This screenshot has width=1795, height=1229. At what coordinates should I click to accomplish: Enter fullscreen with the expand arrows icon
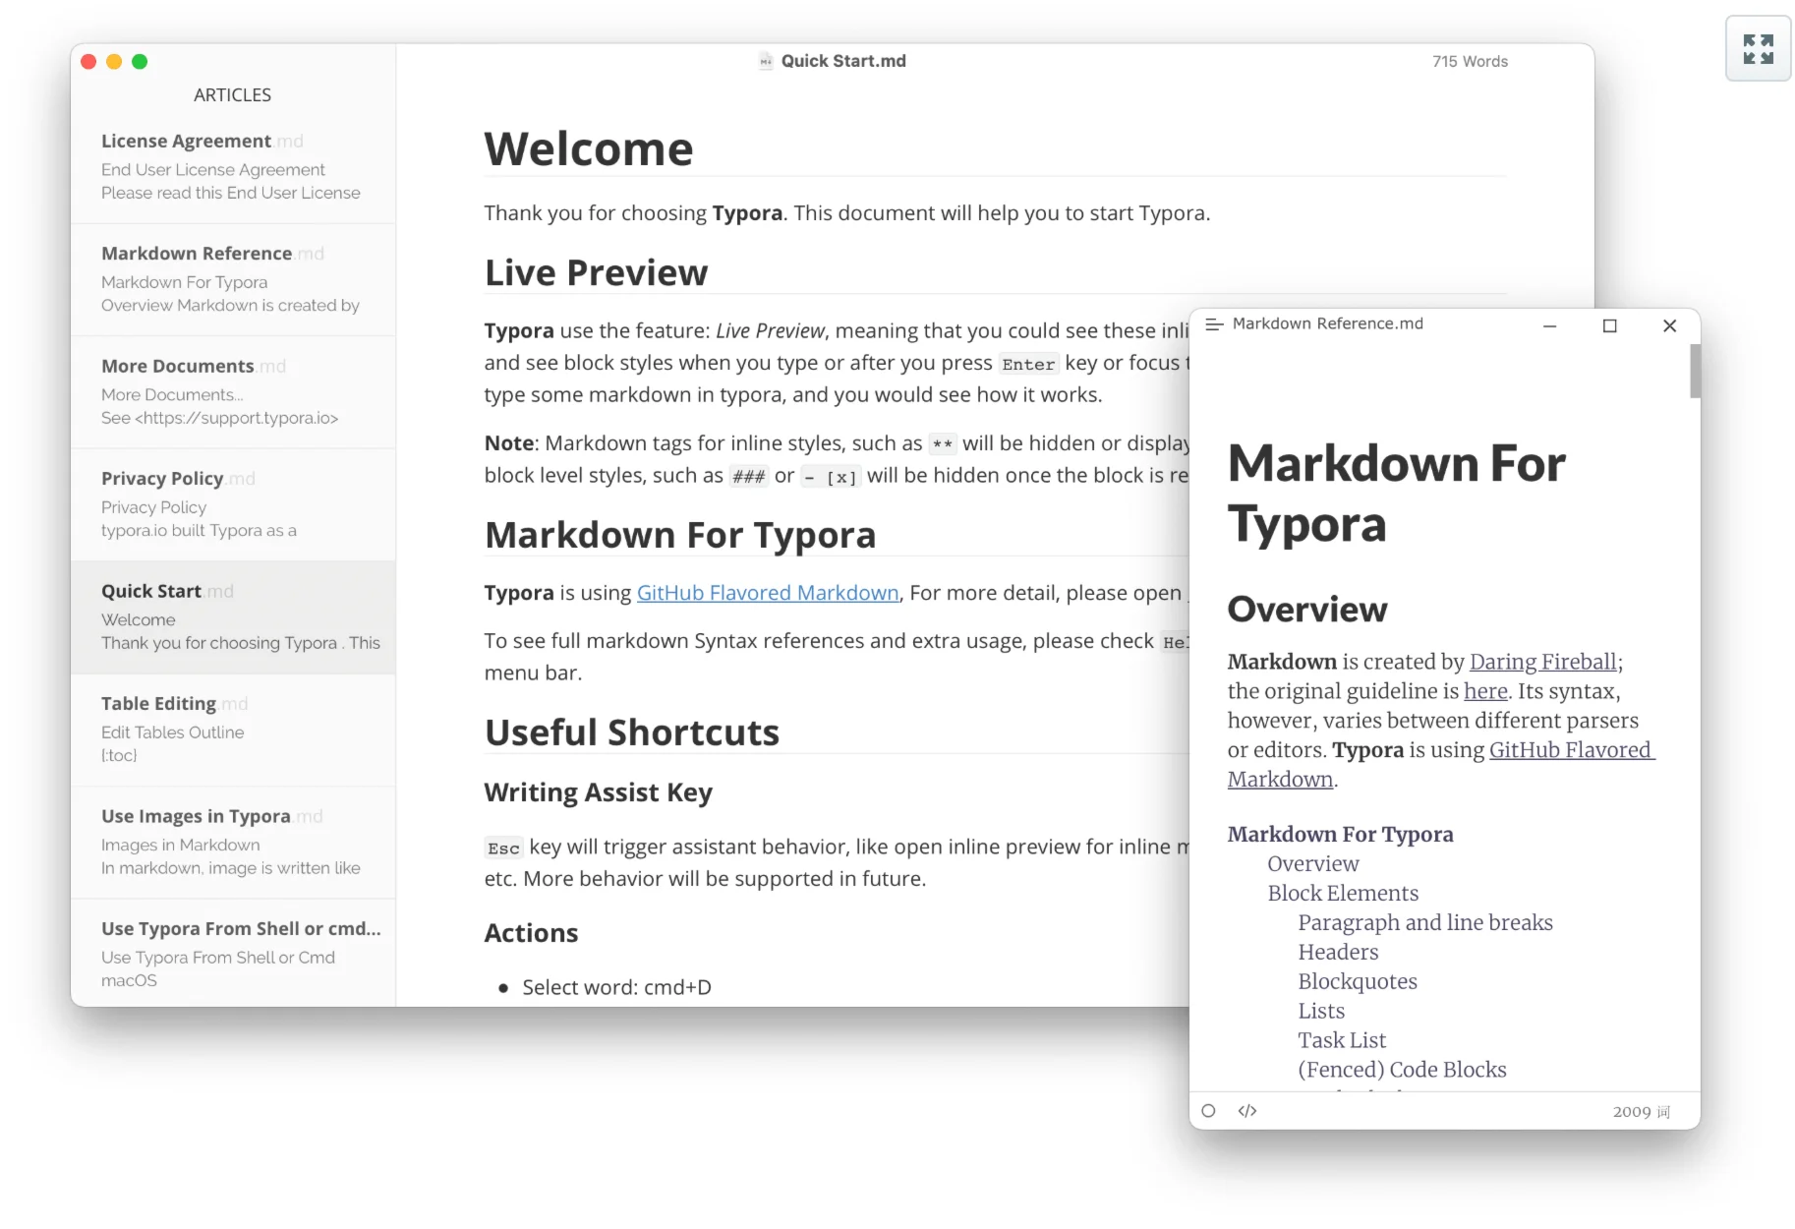pyautogui.click(x=1758, y=48)
